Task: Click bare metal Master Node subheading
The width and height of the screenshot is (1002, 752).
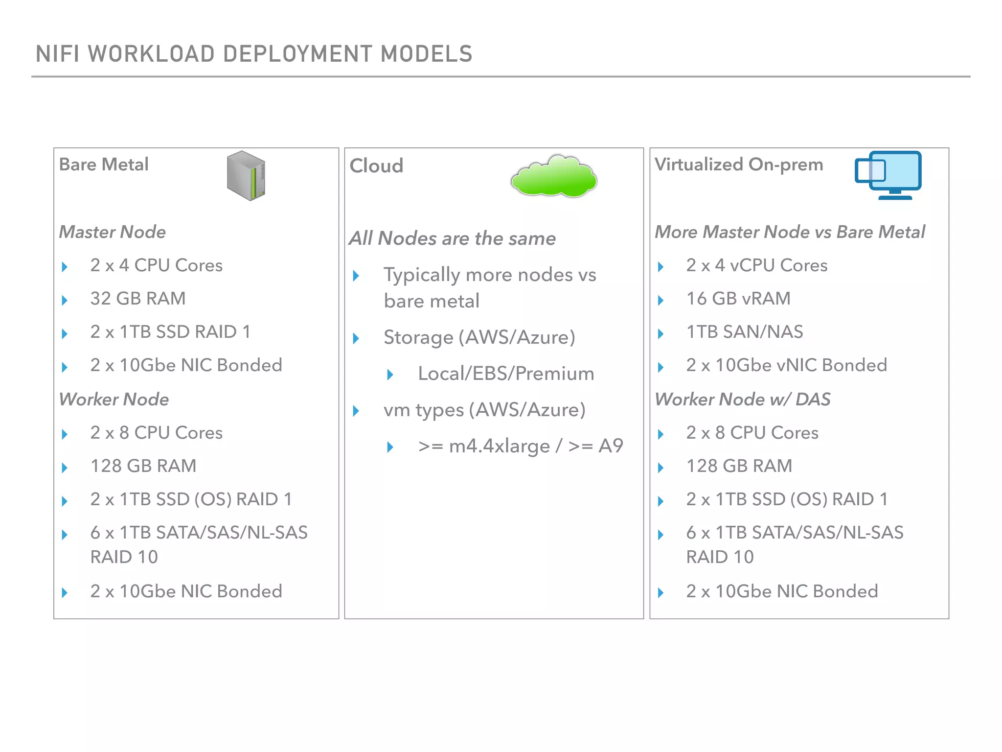Action: pyautogui.click(x=113, y=232)
